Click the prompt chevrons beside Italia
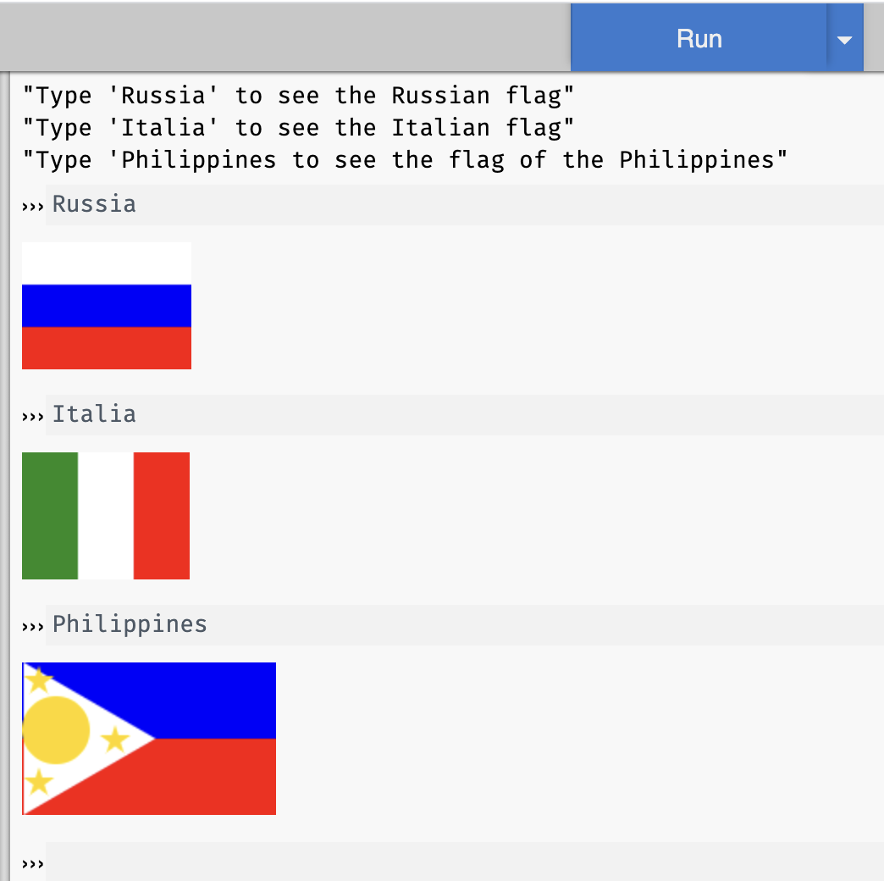This screenshot has height=881, width=884. [x=32, y=416]
